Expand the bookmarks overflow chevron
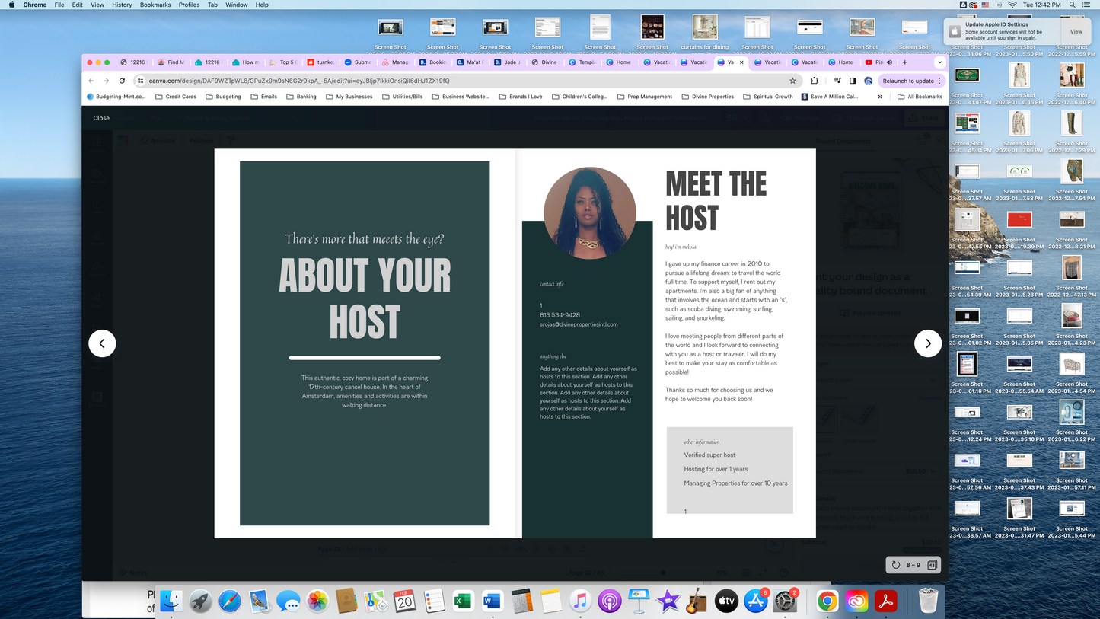 pos(880,97)
